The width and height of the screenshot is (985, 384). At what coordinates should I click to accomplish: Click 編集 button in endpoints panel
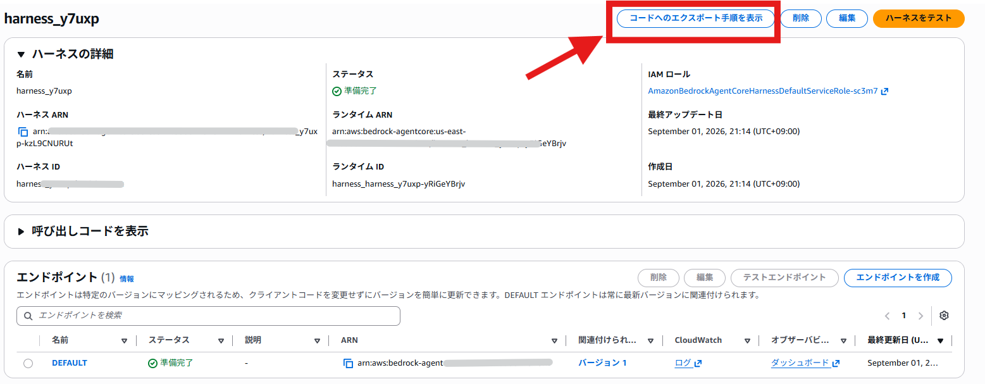(705, 278)
